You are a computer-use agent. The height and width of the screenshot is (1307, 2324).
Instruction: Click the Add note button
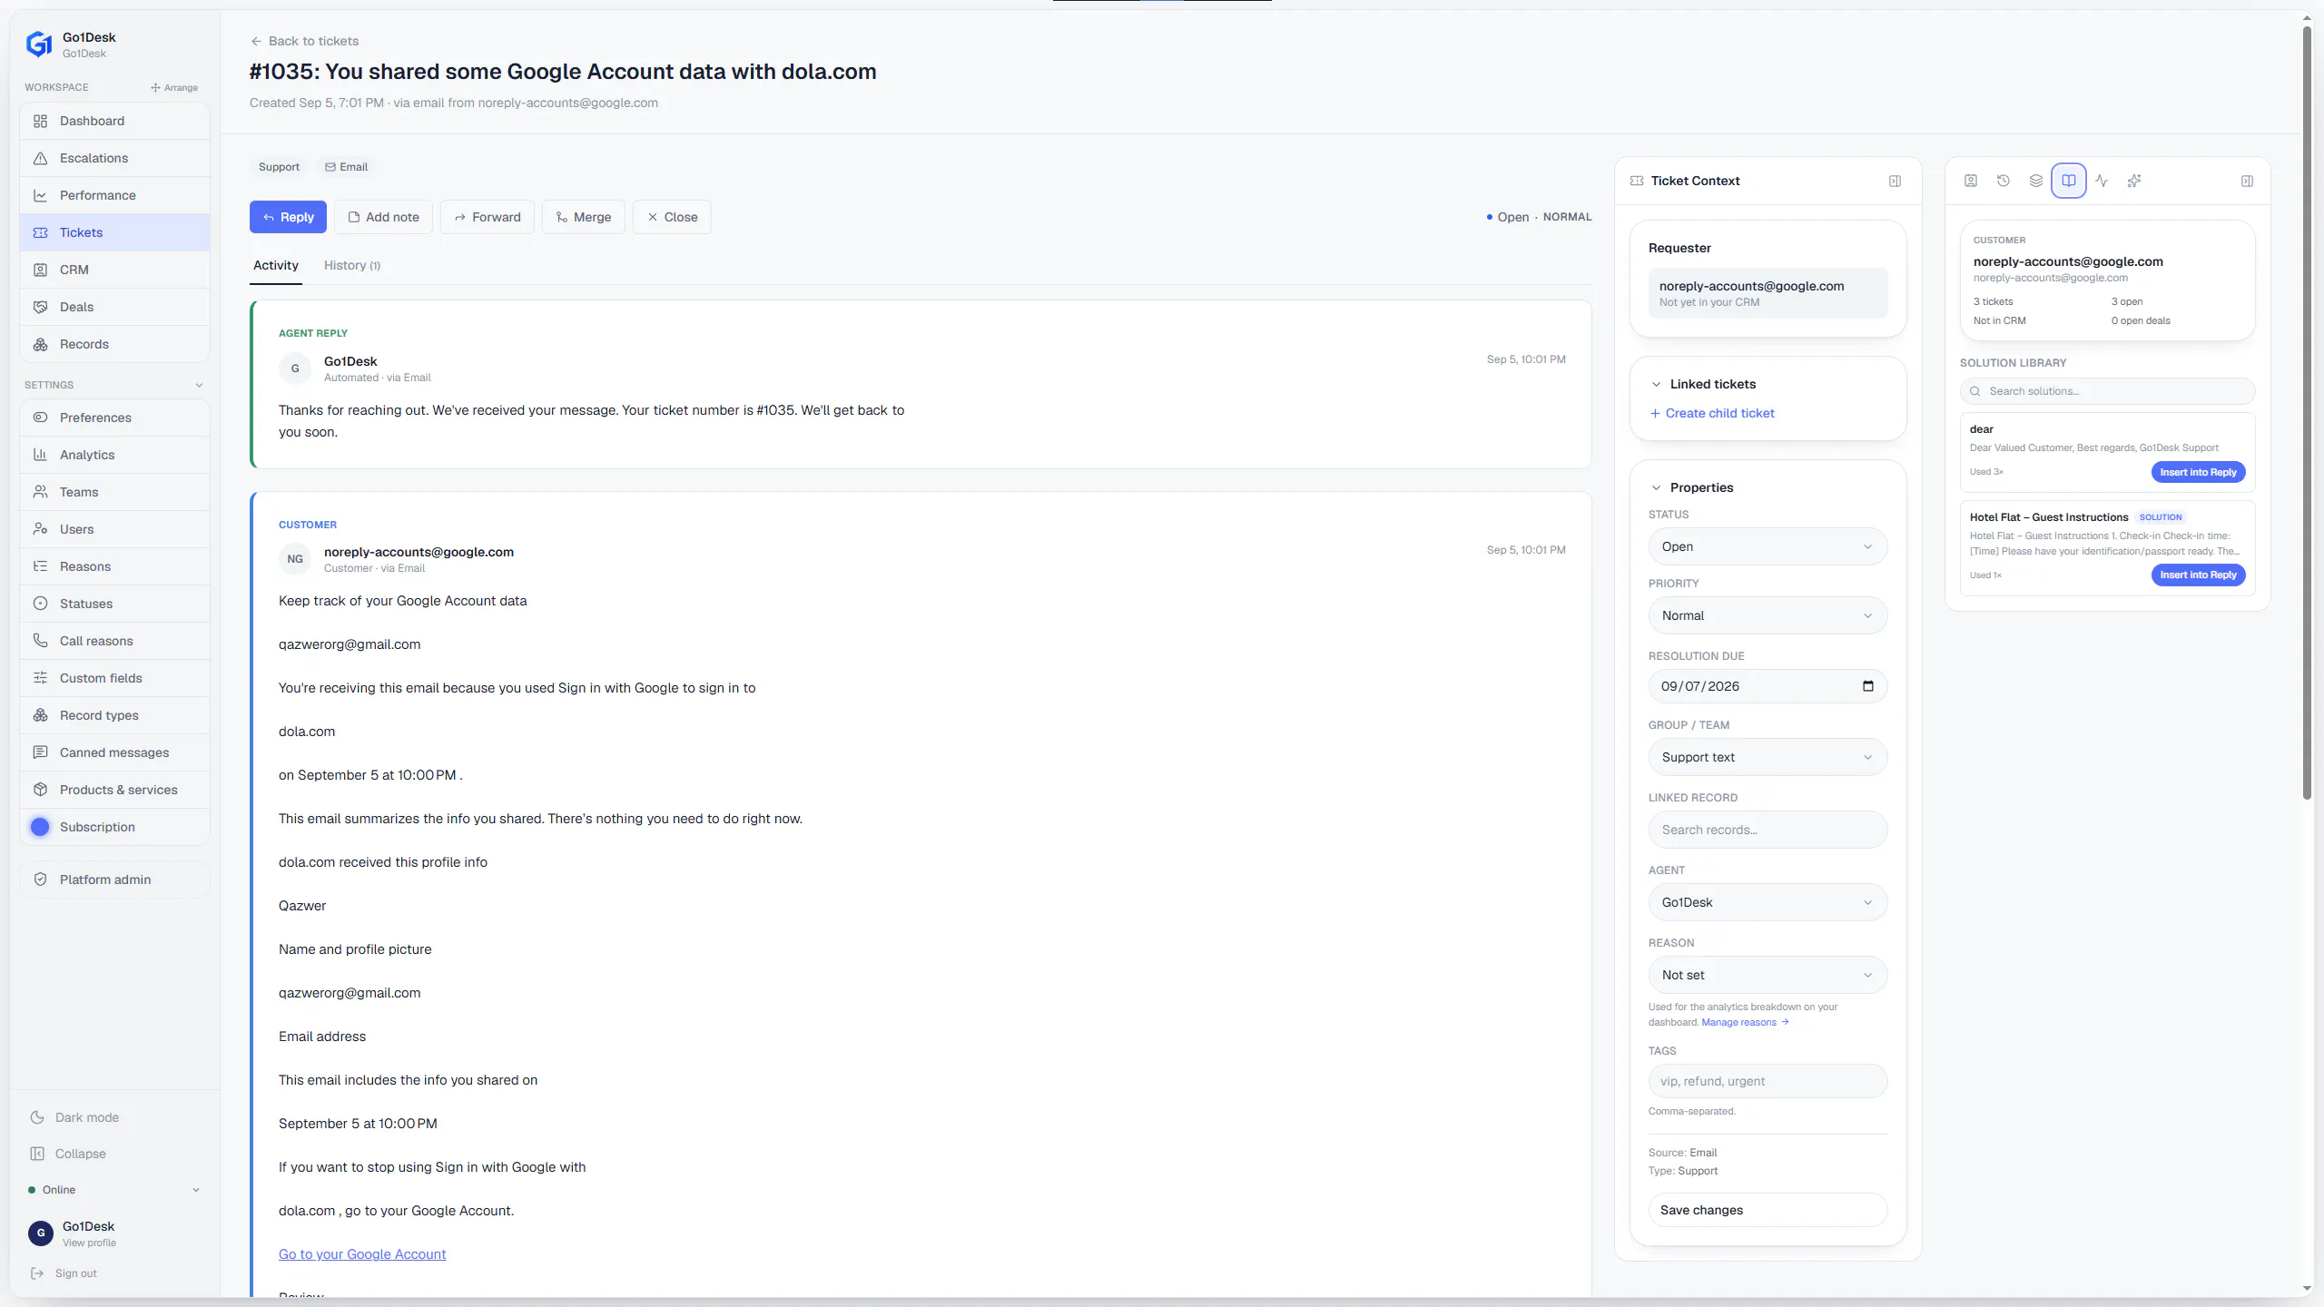(x=384, y=217)
